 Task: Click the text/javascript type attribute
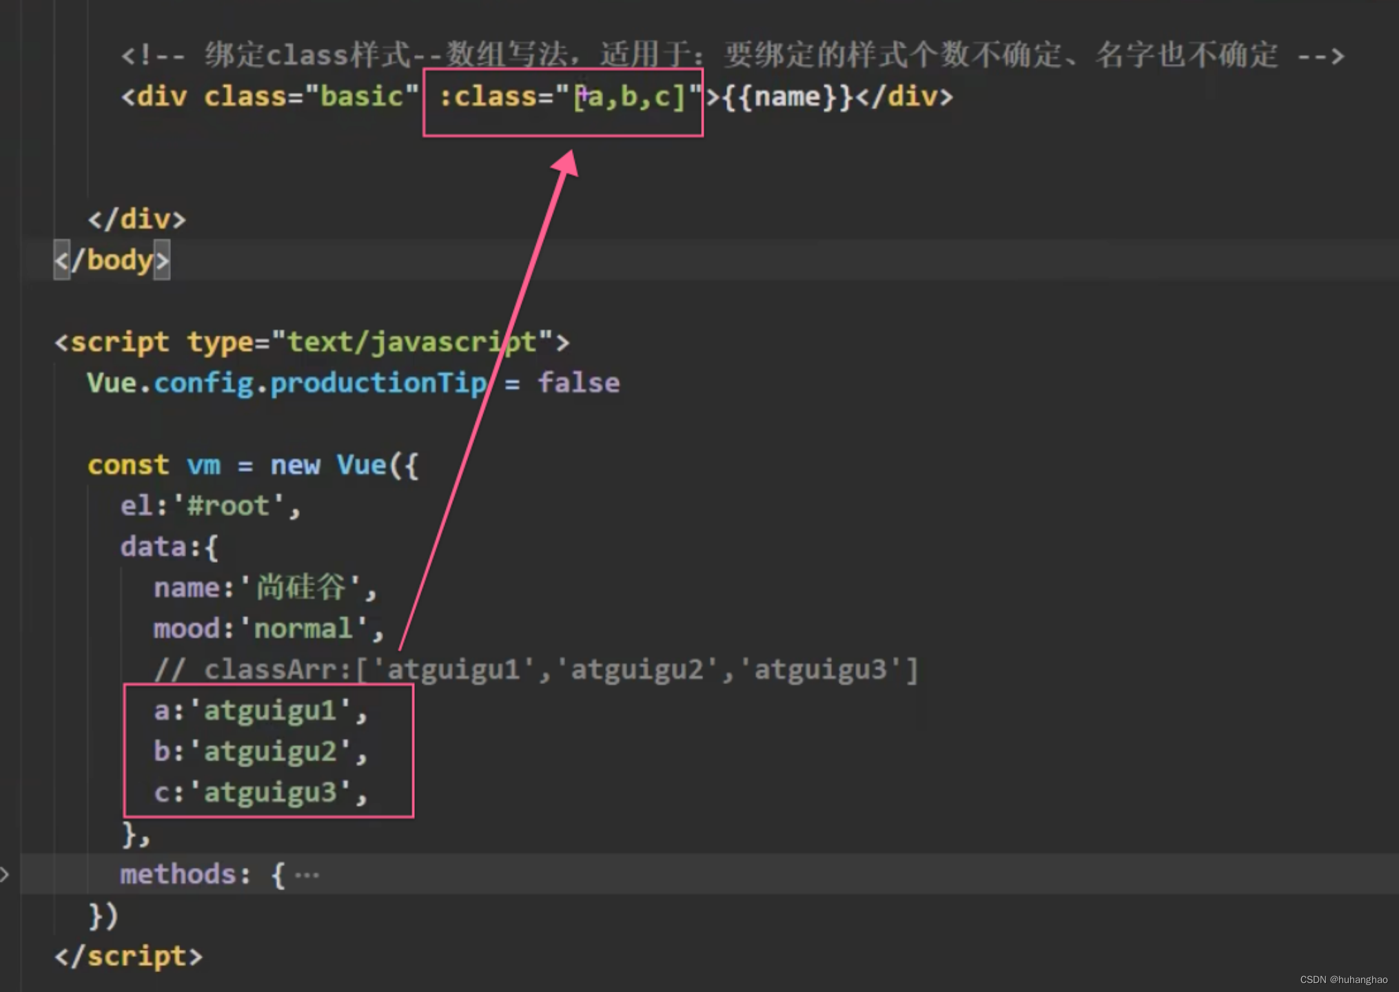(411, 342)
